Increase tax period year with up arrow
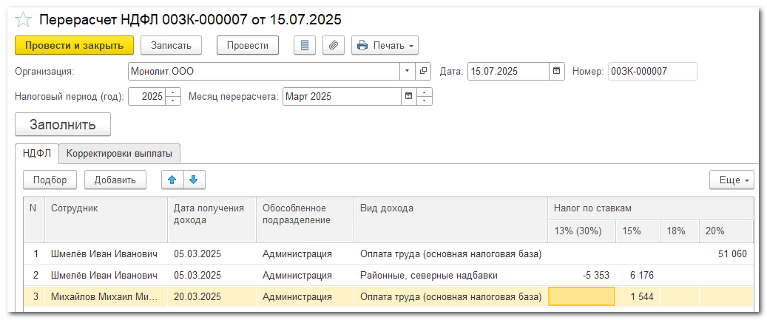 (x=174, y=93)
